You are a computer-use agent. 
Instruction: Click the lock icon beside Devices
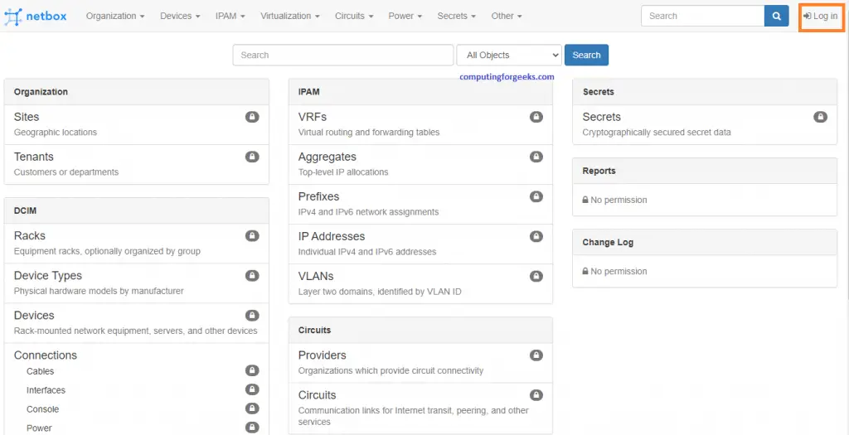252,315
